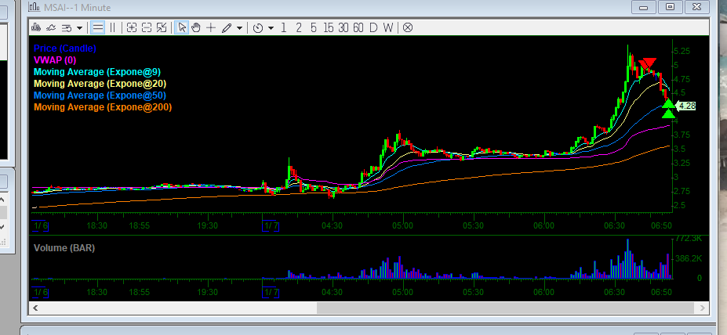The image size is (727, 335).
Task: Click the 5.25 price axis label
Action: (x=684, y=51)
